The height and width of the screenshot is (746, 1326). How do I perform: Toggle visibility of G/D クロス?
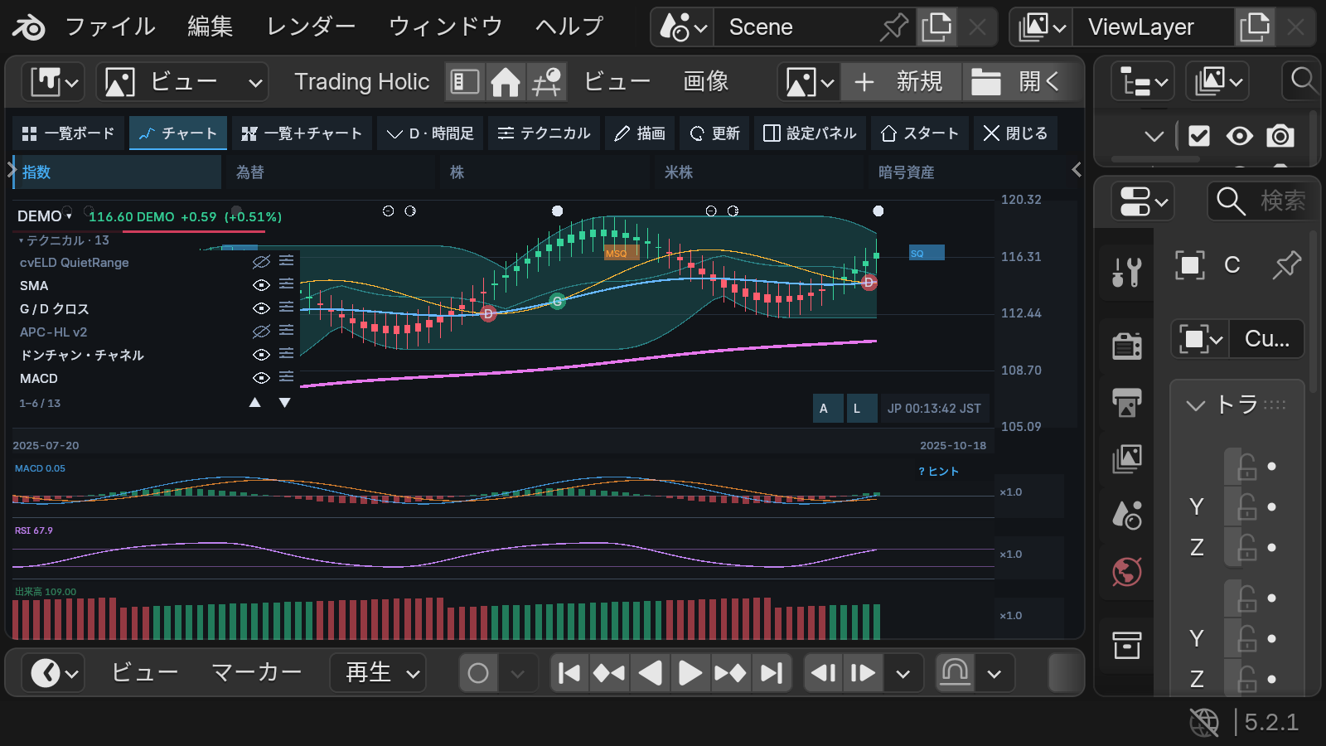tap(261, 308)
